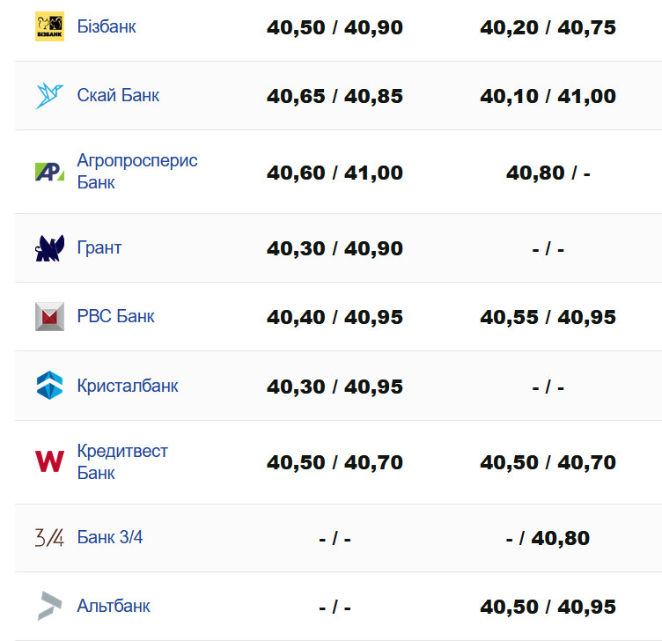Click the Грант griffin logo icon
The width and height of the screenshot is (662, 641).
tap(49, 248)
